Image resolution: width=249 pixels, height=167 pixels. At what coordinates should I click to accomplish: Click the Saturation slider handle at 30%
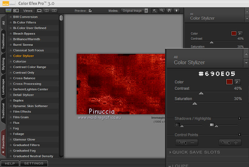coord(195,104)
